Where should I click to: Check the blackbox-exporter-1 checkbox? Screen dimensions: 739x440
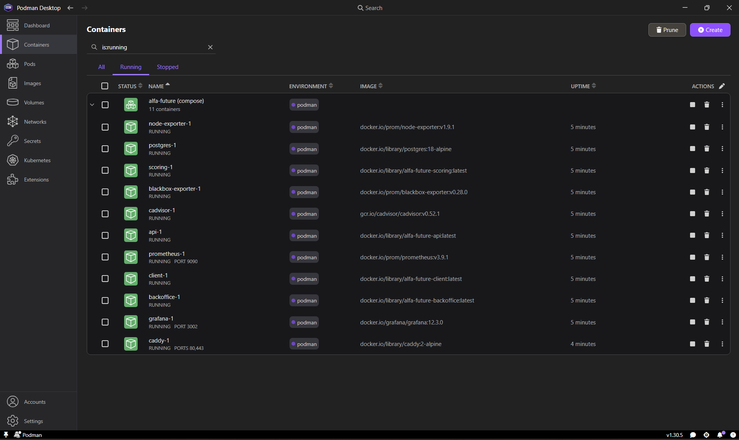point(105,192)
